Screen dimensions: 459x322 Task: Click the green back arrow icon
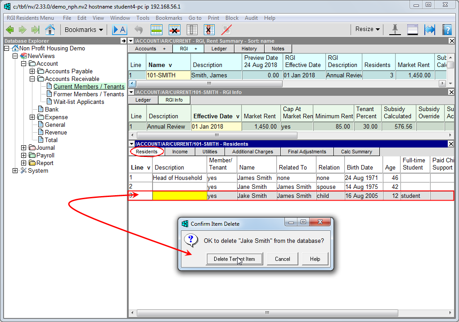10,30
